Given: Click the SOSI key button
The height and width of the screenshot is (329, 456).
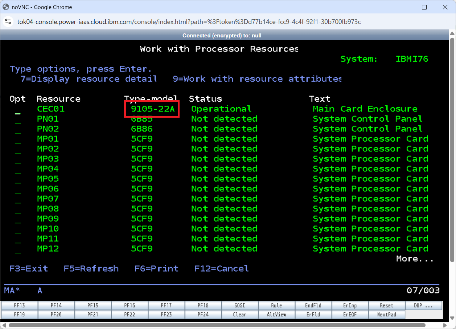Looking at the screenshot, I should tap(240, 305).
